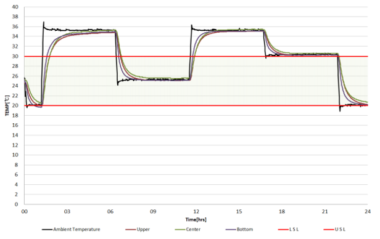The height and width of the screenshot is (239, 380).
Task: Click the 40 label on the temperature axis
Action: point(15,7)
